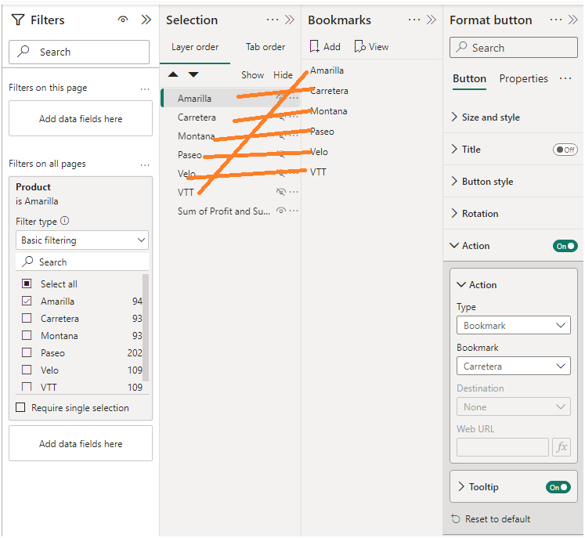The image size is (585, 538).
Task: Click the Filter type info icon
Action: tap(64, 221)
